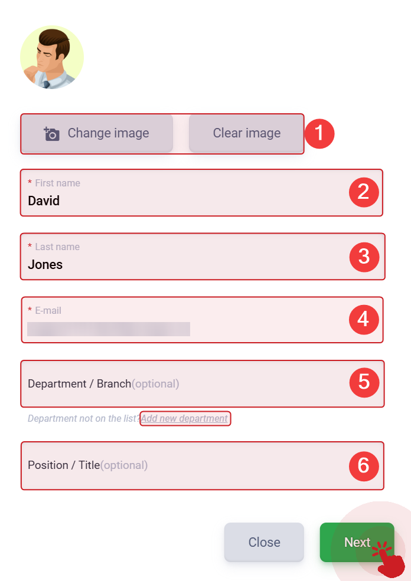
Task: Click the red pointing hand cursor icon
Action: coord(389,560)
